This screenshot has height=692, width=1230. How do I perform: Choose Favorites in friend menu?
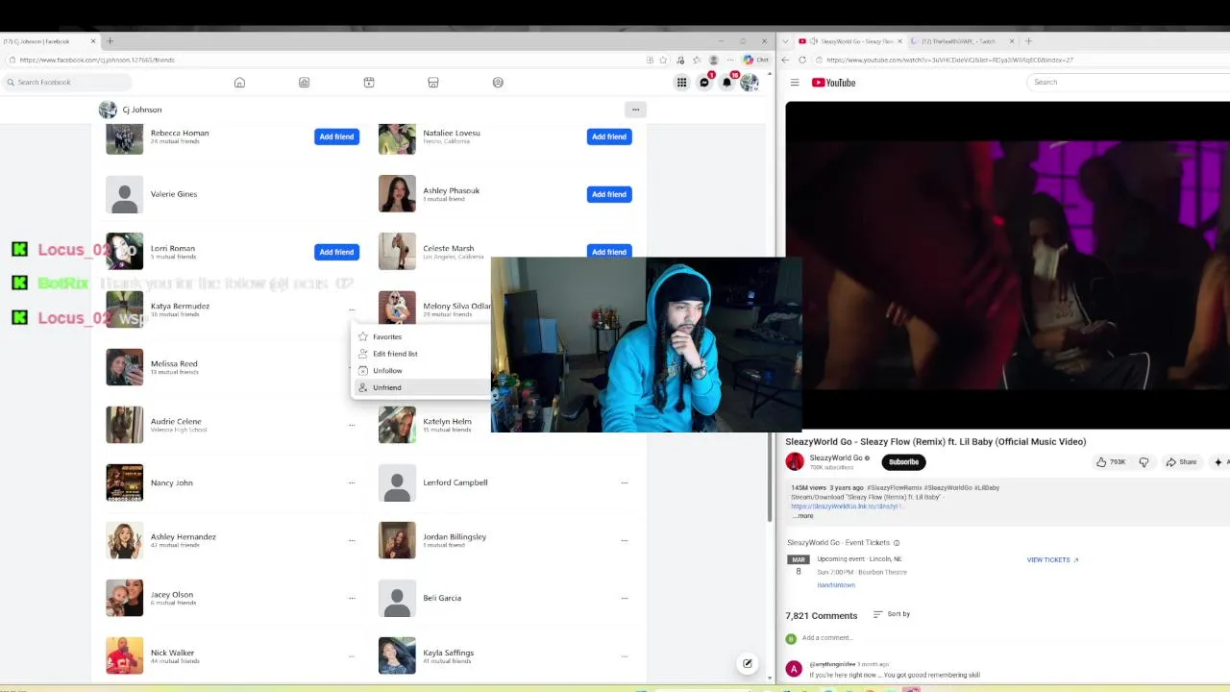[421, 337]
